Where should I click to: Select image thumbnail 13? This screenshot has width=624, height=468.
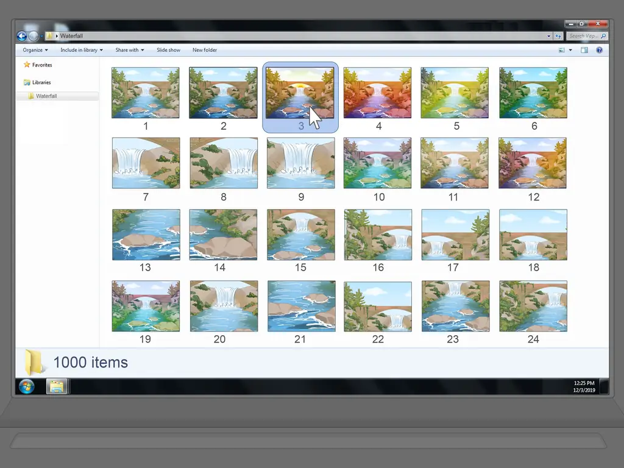coord(146,235)
